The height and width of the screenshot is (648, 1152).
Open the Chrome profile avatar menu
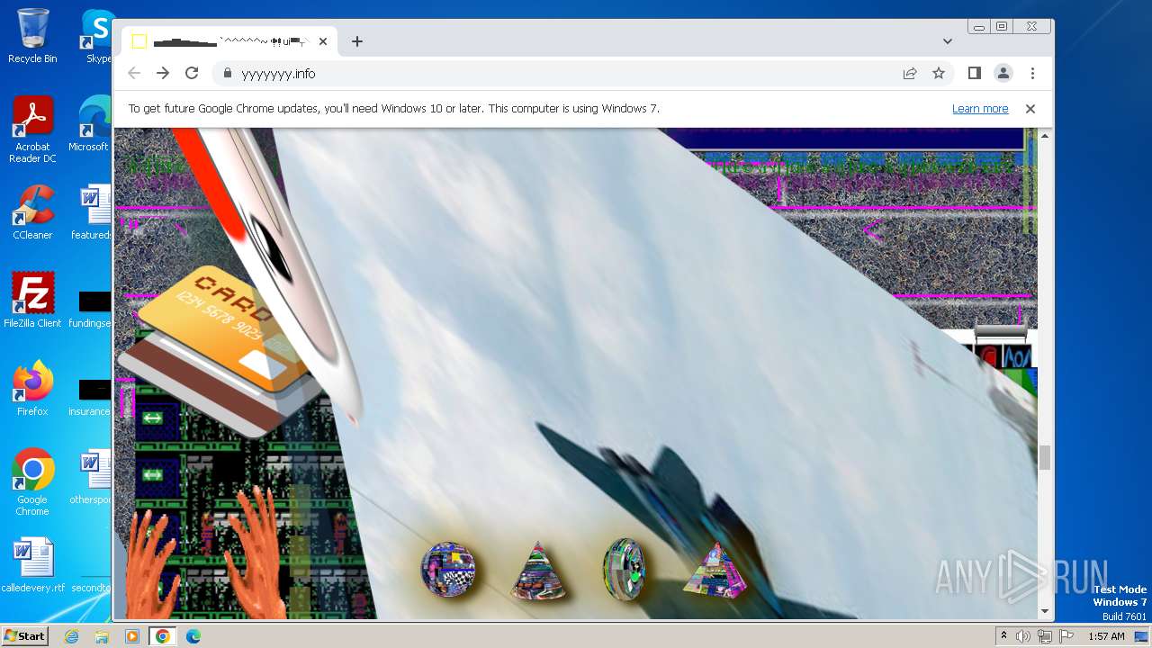point(1003,74)
